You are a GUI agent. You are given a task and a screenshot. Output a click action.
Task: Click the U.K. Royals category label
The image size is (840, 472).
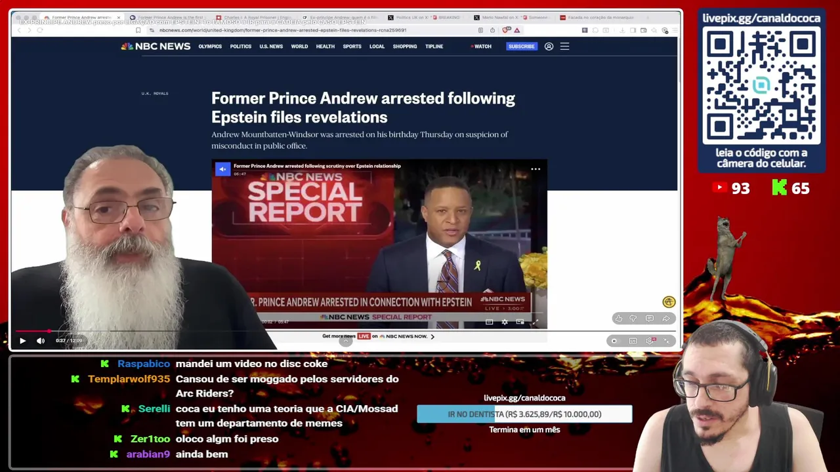click(x=155, y=94)
